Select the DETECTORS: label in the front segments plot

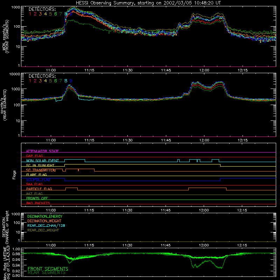[42, 9]
